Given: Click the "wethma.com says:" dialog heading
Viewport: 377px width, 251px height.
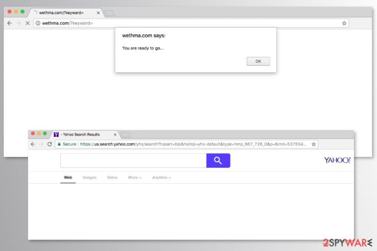Looking at the screenshot, I should coord(144,36).
